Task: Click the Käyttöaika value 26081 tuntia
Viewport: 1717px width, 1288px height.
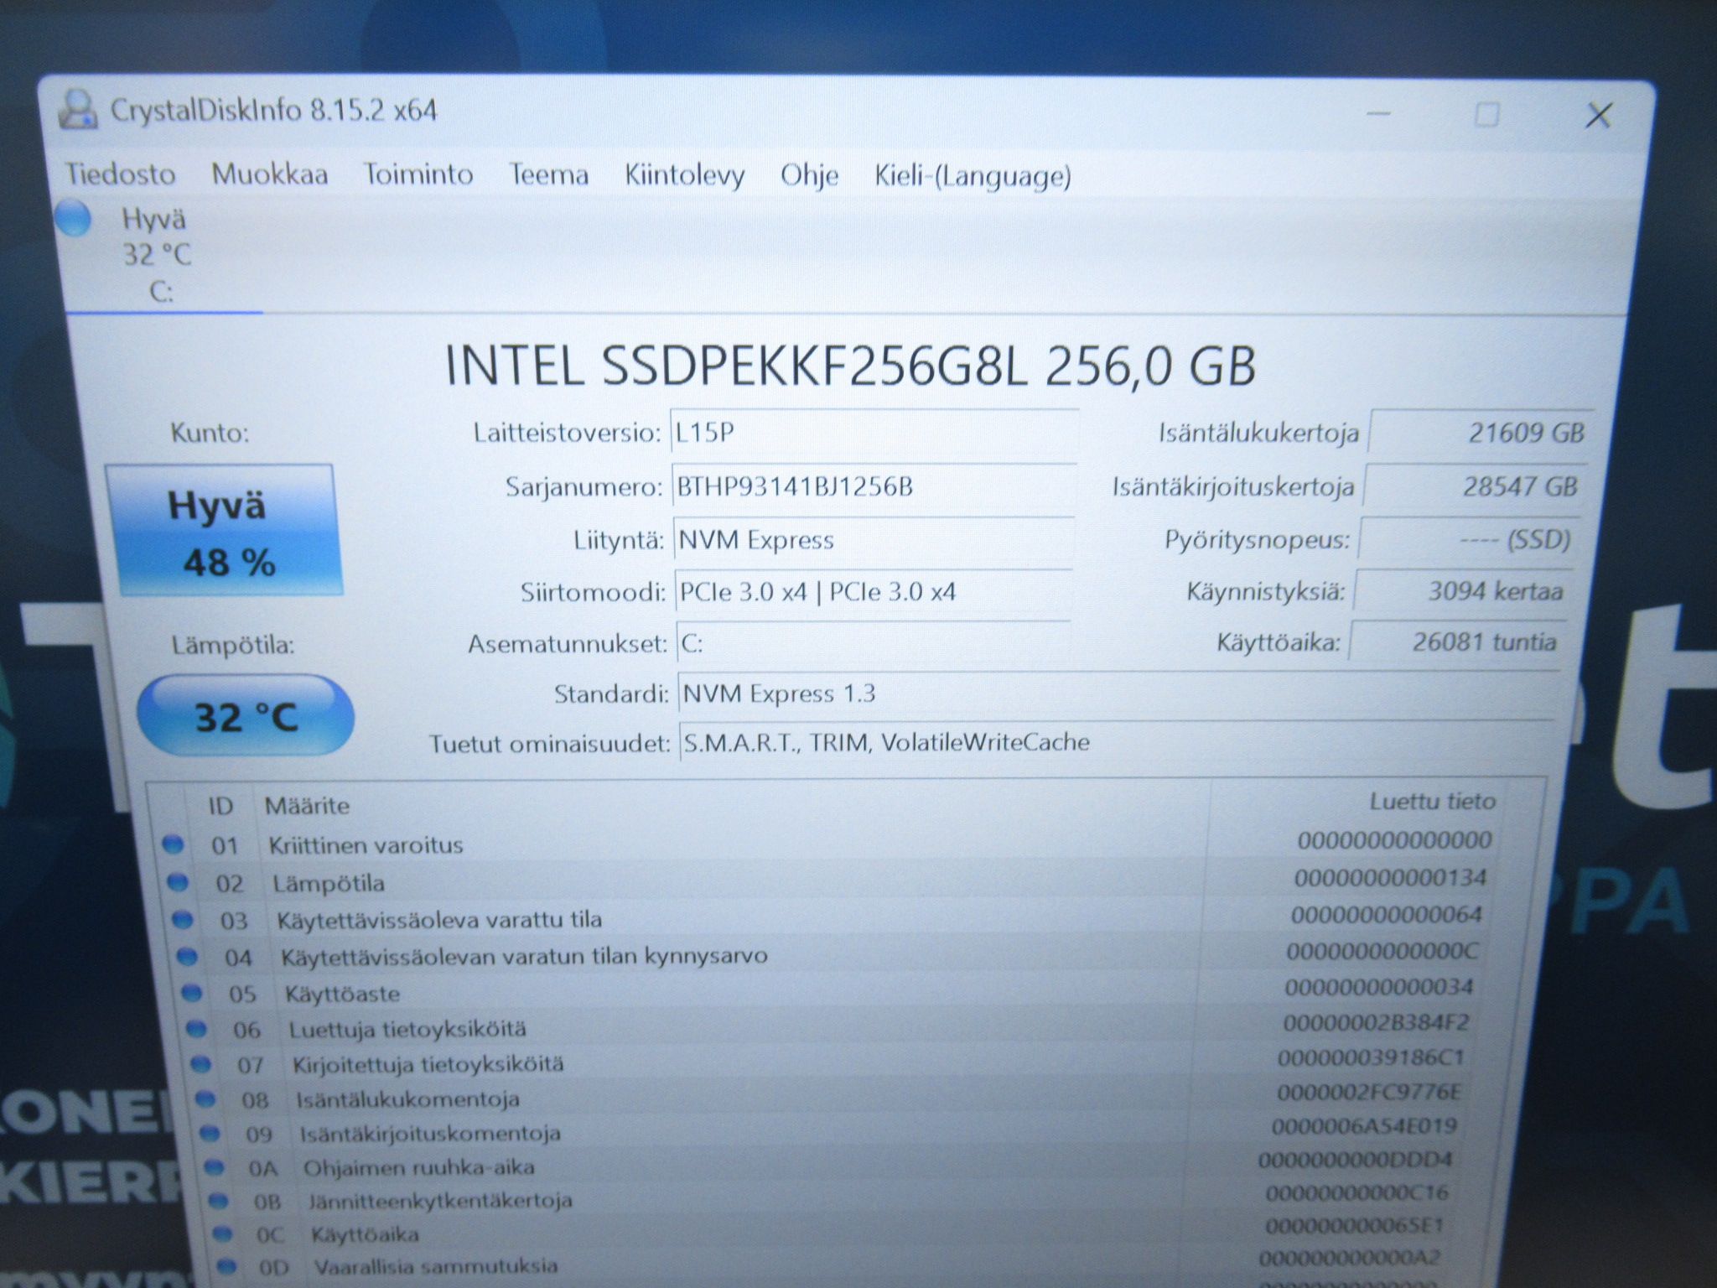Action: tap(1457, 642)
